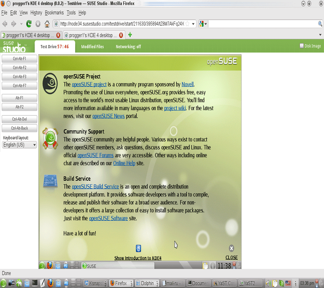
Task: Click into the Google search field
Action: pyautogui.click(x=262, y=24)
